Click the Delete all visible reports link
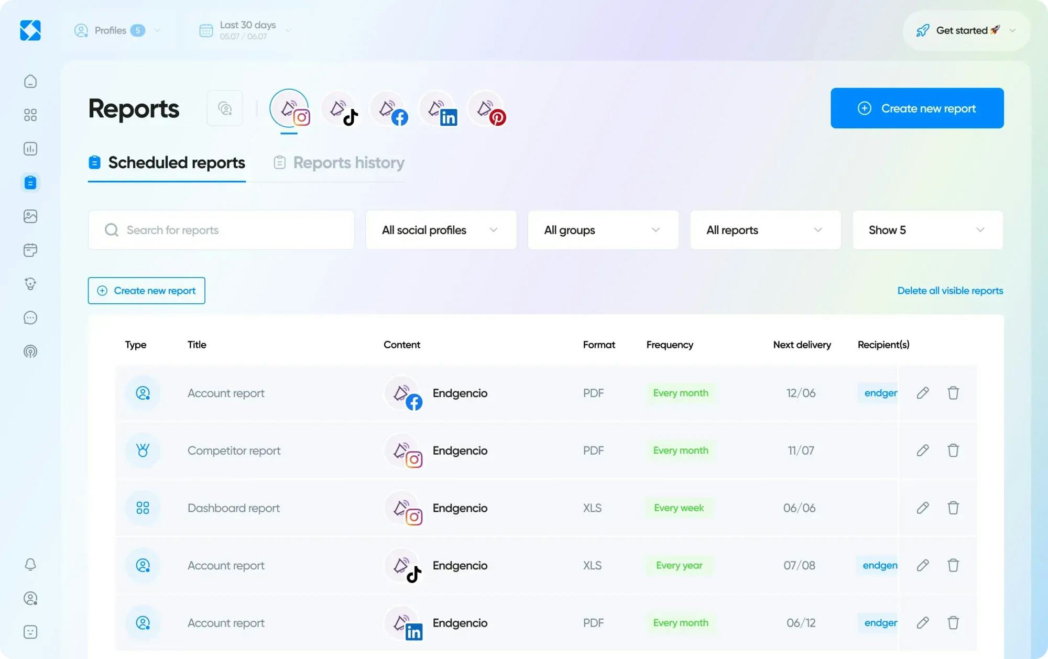The image size is (1048, 659). click(x=949, y=290)
